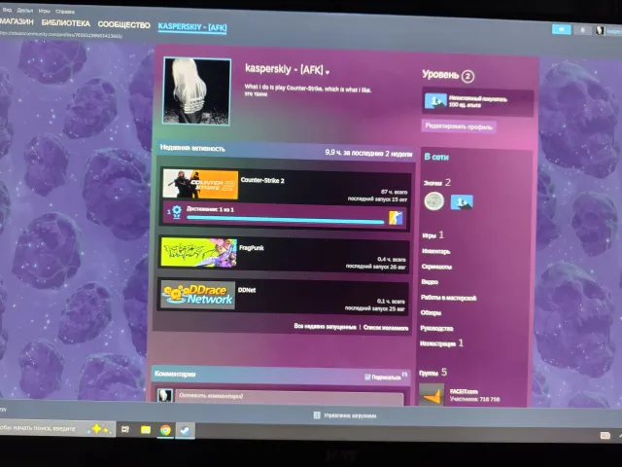This screenshot has width=622, height=467.
Task: Click the small avatar beside comment box
Action: (x=164, y=396)
